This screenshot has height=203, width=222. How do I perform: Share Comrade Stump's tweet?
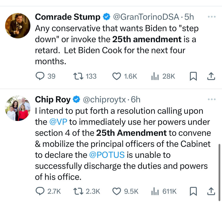(211, 77)
